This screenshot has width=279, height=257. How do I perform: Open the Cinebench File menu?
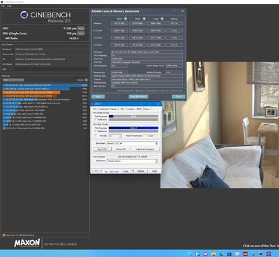[x=3, y=6]
